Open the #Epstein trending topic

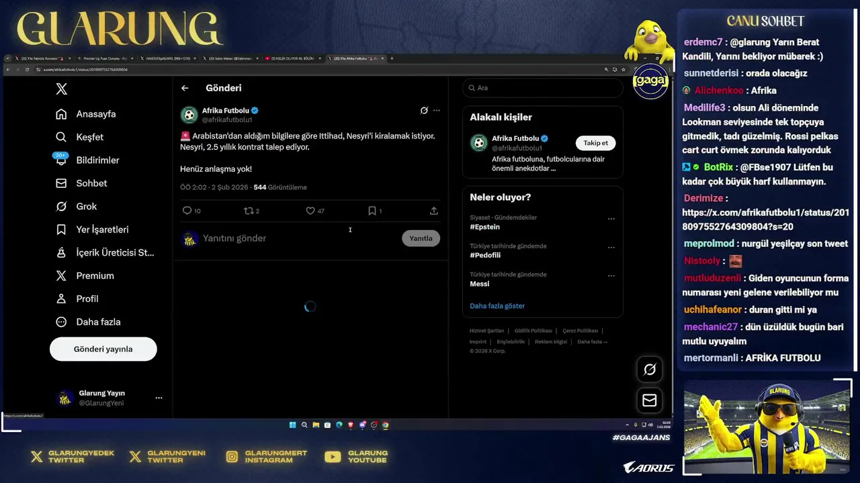click(x=484, y=227)
